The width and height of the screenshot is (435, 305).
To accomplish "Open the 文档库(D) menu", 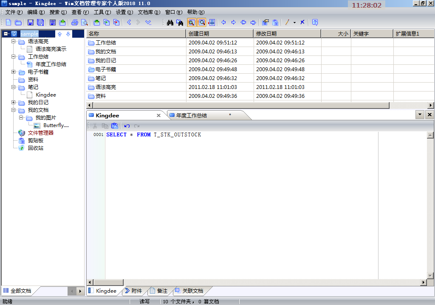I will point(149,12).
